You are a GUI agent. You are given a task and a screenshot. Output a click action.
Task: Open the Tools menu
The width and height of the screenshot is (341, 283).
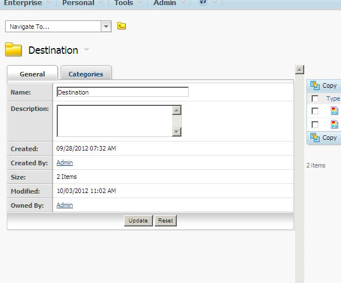tap(123, 3)
